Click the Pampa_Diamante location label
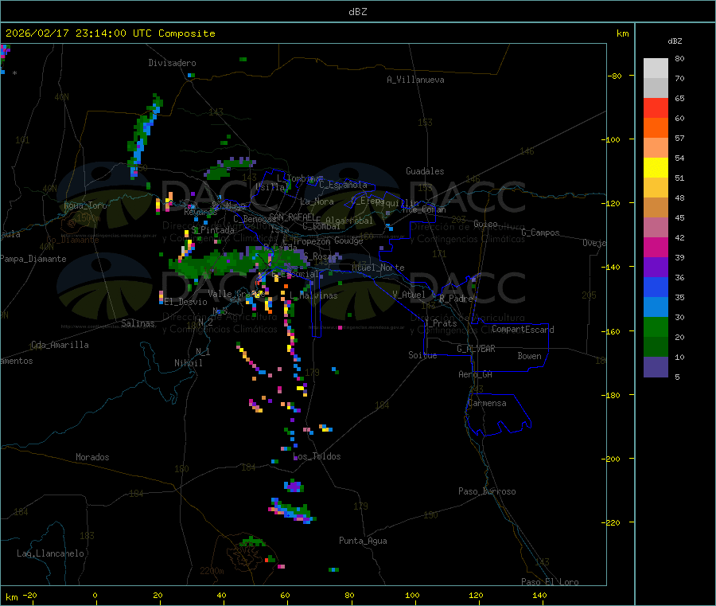716x606 pixels. point(33,259)
